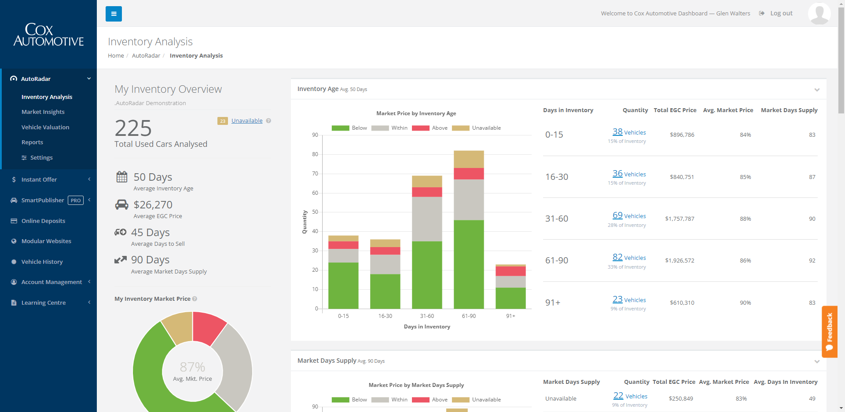
Task: Click the Settings sliders icon
Action: point(24,158)
